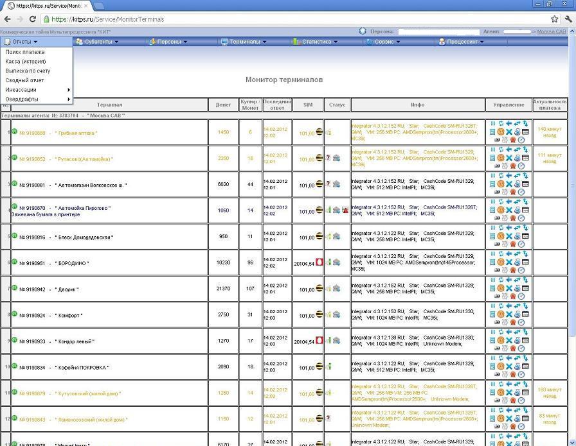Click browser back arrow
Viewport: 576px width, 446px height.
pos(7,19)
